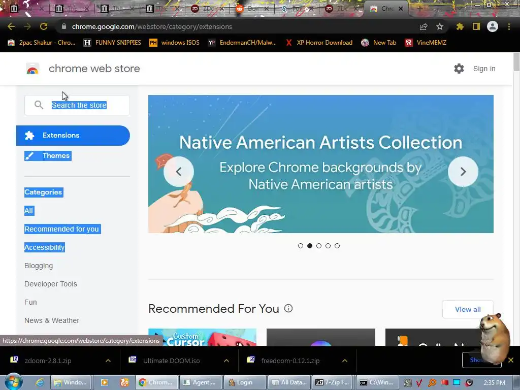Image resolution: width=520 pixels, height=390 pixels.
Task: Select the fourth carousel dot
Action: click(328, 246)
